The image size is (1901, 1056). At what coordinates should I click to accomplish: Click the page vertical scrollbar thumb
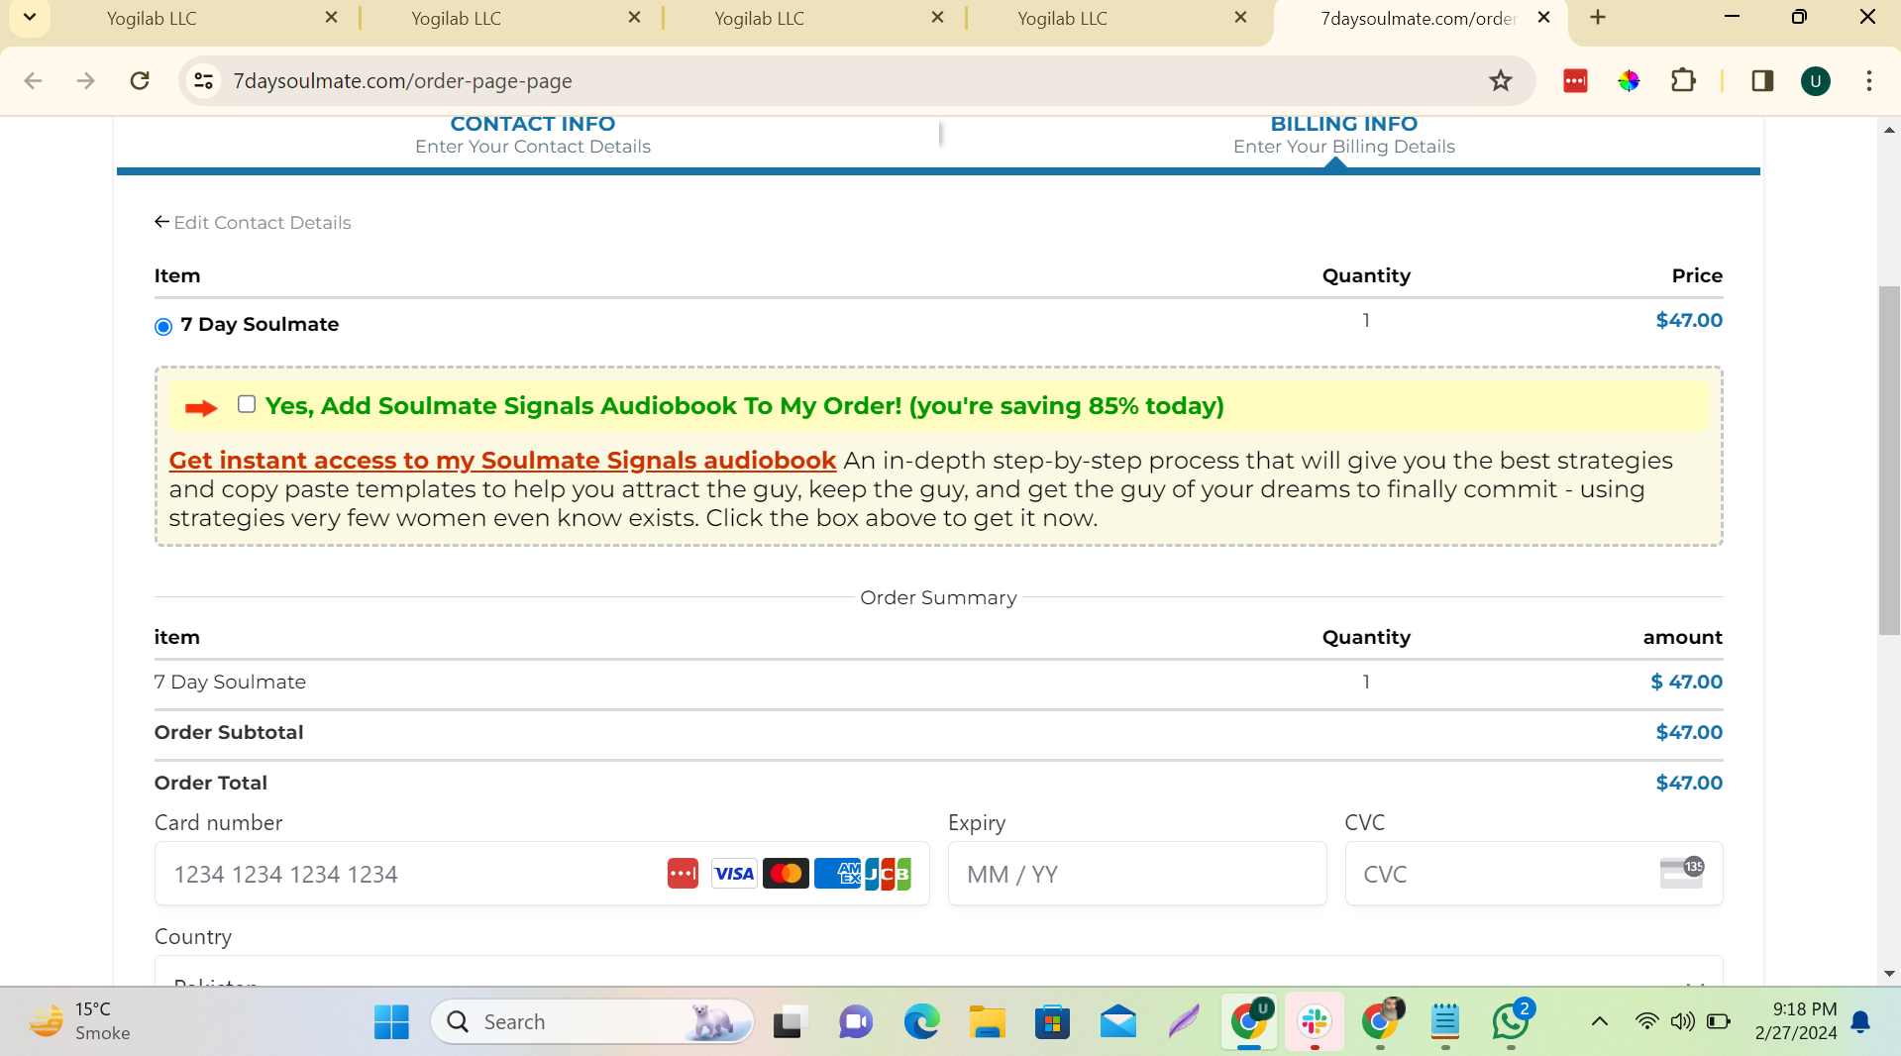point(1889,461)
